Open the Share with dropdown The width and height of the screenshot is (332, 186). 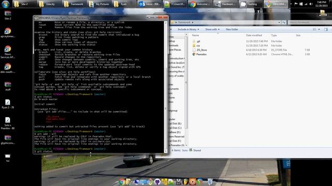[212, 29]
